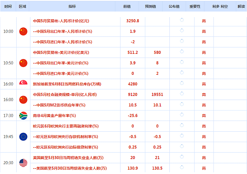Click the 20:30 time cell
Image resolution: width=247 pixels, height=174 pixels.
point(8,163)
